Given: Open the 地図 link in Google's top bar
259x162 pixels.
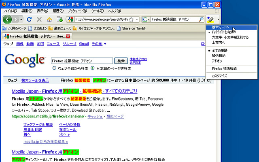Looking at the screenshot, I should 40,44.
